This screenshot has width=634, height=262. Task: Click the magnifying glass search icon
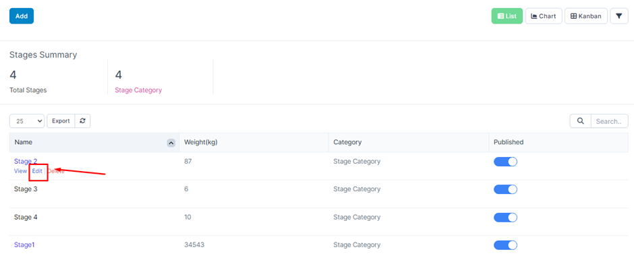[580, 121]
